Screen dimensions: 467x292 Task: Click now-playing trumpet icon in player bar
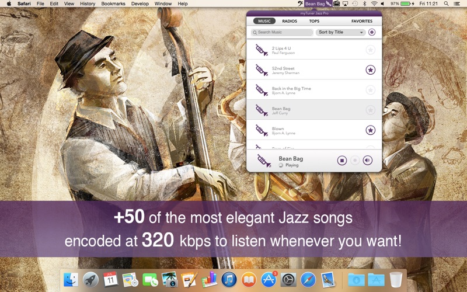click(264, 161)
